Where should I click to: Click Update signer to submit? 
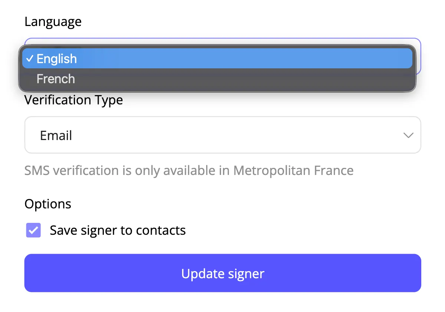[222, 273]
